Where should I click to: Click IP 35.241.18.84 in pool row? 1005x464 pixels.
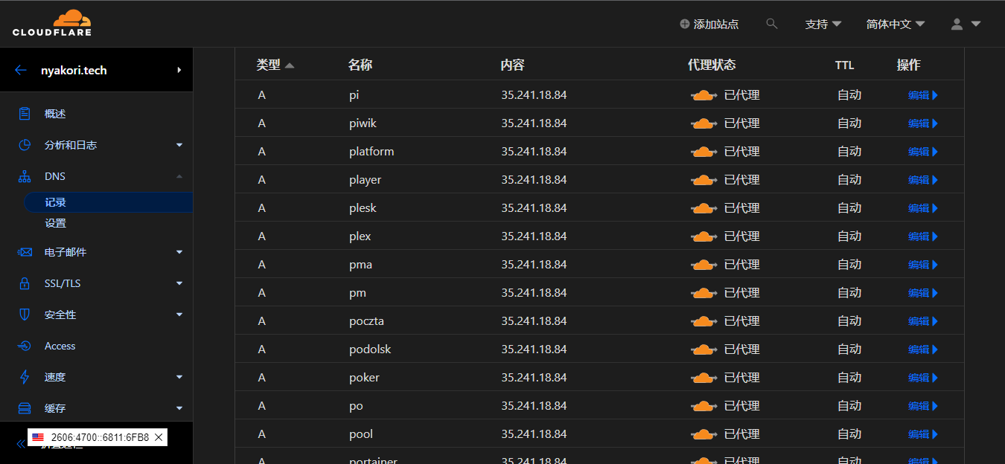pos(534,434)
